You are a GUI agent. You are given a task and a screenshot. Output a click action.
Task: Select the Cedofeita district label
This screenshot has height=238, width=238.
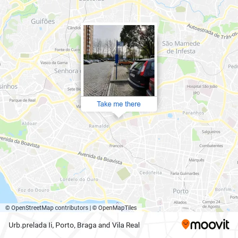[151, 173]
